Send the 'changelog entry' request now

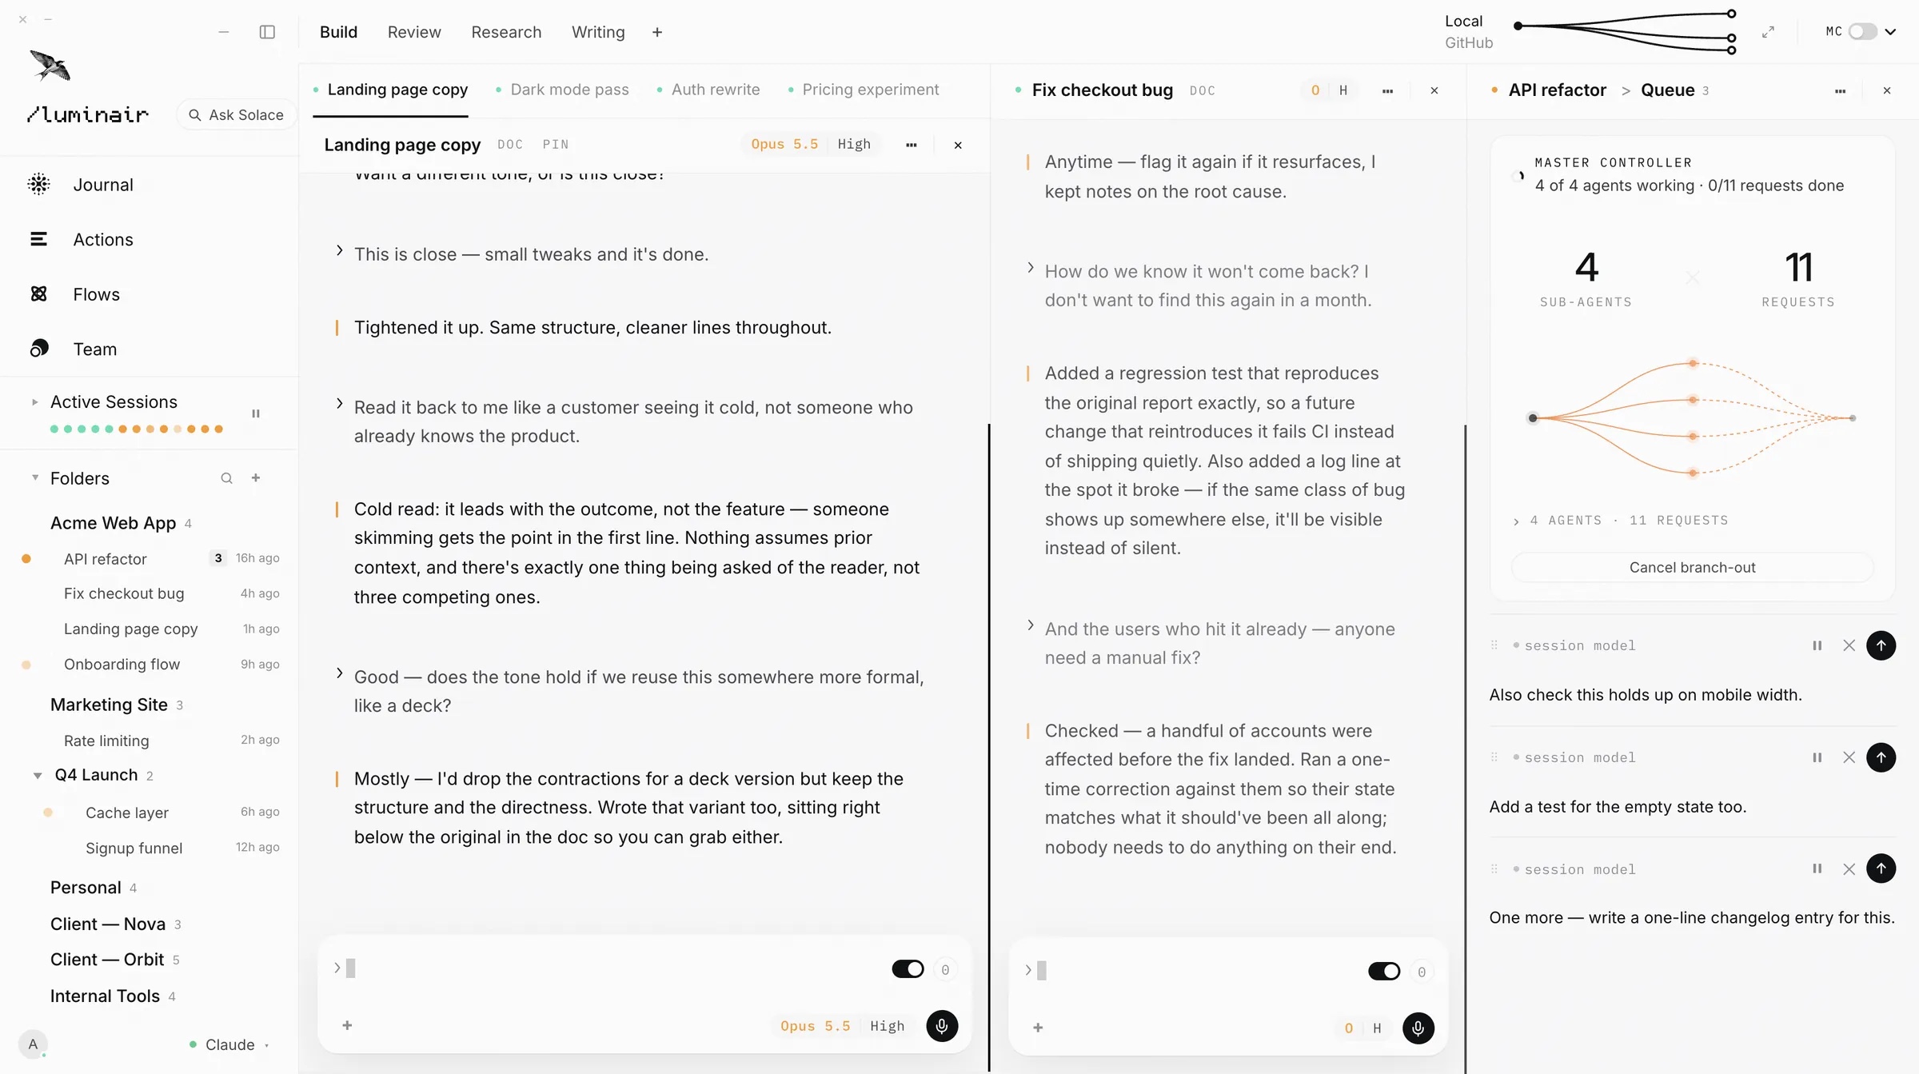(x=1881, y=868)
